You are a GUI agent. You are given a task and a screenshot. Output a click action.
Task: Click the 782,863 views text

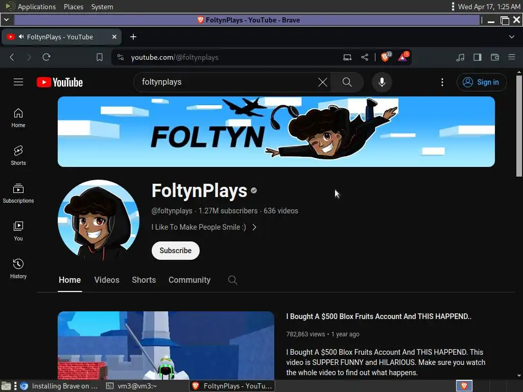tap(305, 334)
